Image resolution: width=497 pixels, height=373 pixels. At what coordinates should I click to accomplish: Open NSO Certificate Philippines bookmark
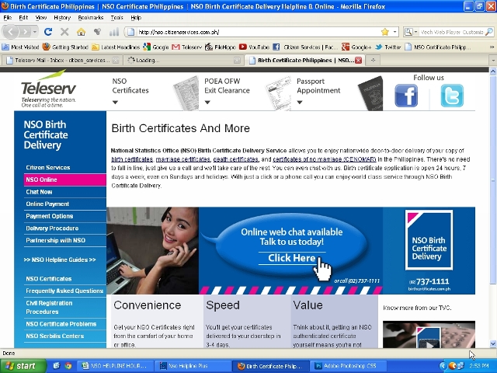coord(438,47)
